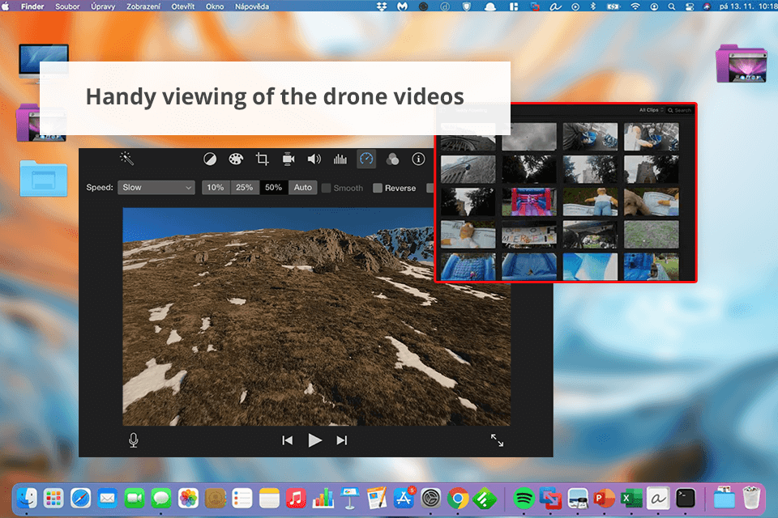Select the red bouncy castle clip thumbnail
This screenshot has height=518, width=778.
pyautogui.click(x=529, y=202)
